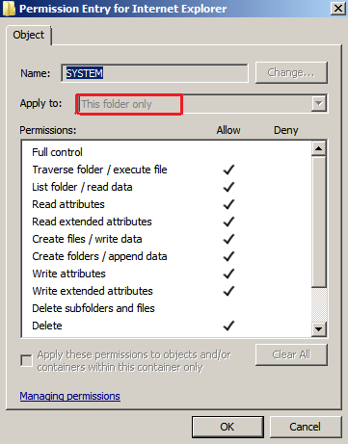Close the Permission Entry dialog
Image resolution: width=348 pixels, height=444 pixels.
(x=338, y=8)
